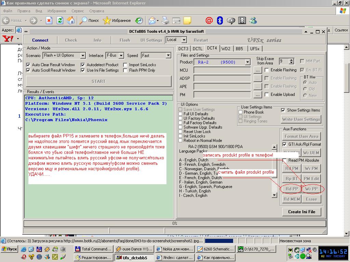This screenshot has width=350, height=262.
Task: Open the Product RA-2 (9500) dropdown
Action: pyautogui.click(x=247, y=62)
